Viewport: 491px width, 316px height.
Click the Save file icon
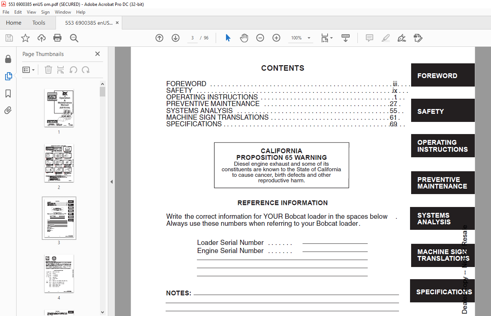(9, 38)
